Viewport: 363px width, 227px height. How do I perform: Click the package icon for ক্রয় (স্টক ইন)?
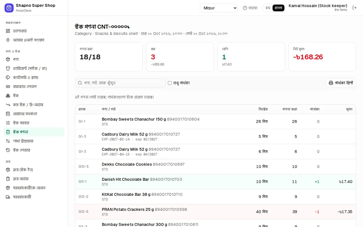coord(8,170)
